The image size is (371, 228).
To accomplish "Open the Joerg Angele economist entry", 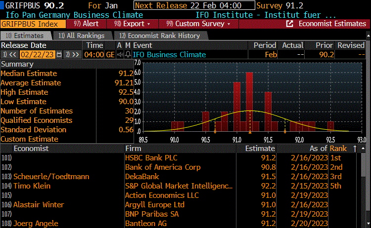I will pyautogui.click(x=36, y=223).
